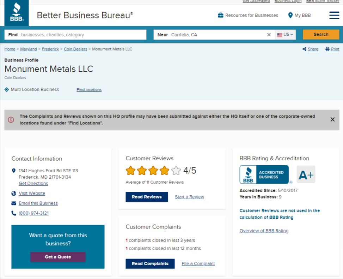Open Coin Dealers breadcrumb link
Viewport: 343px width, 279px height.
click(75, 49)
